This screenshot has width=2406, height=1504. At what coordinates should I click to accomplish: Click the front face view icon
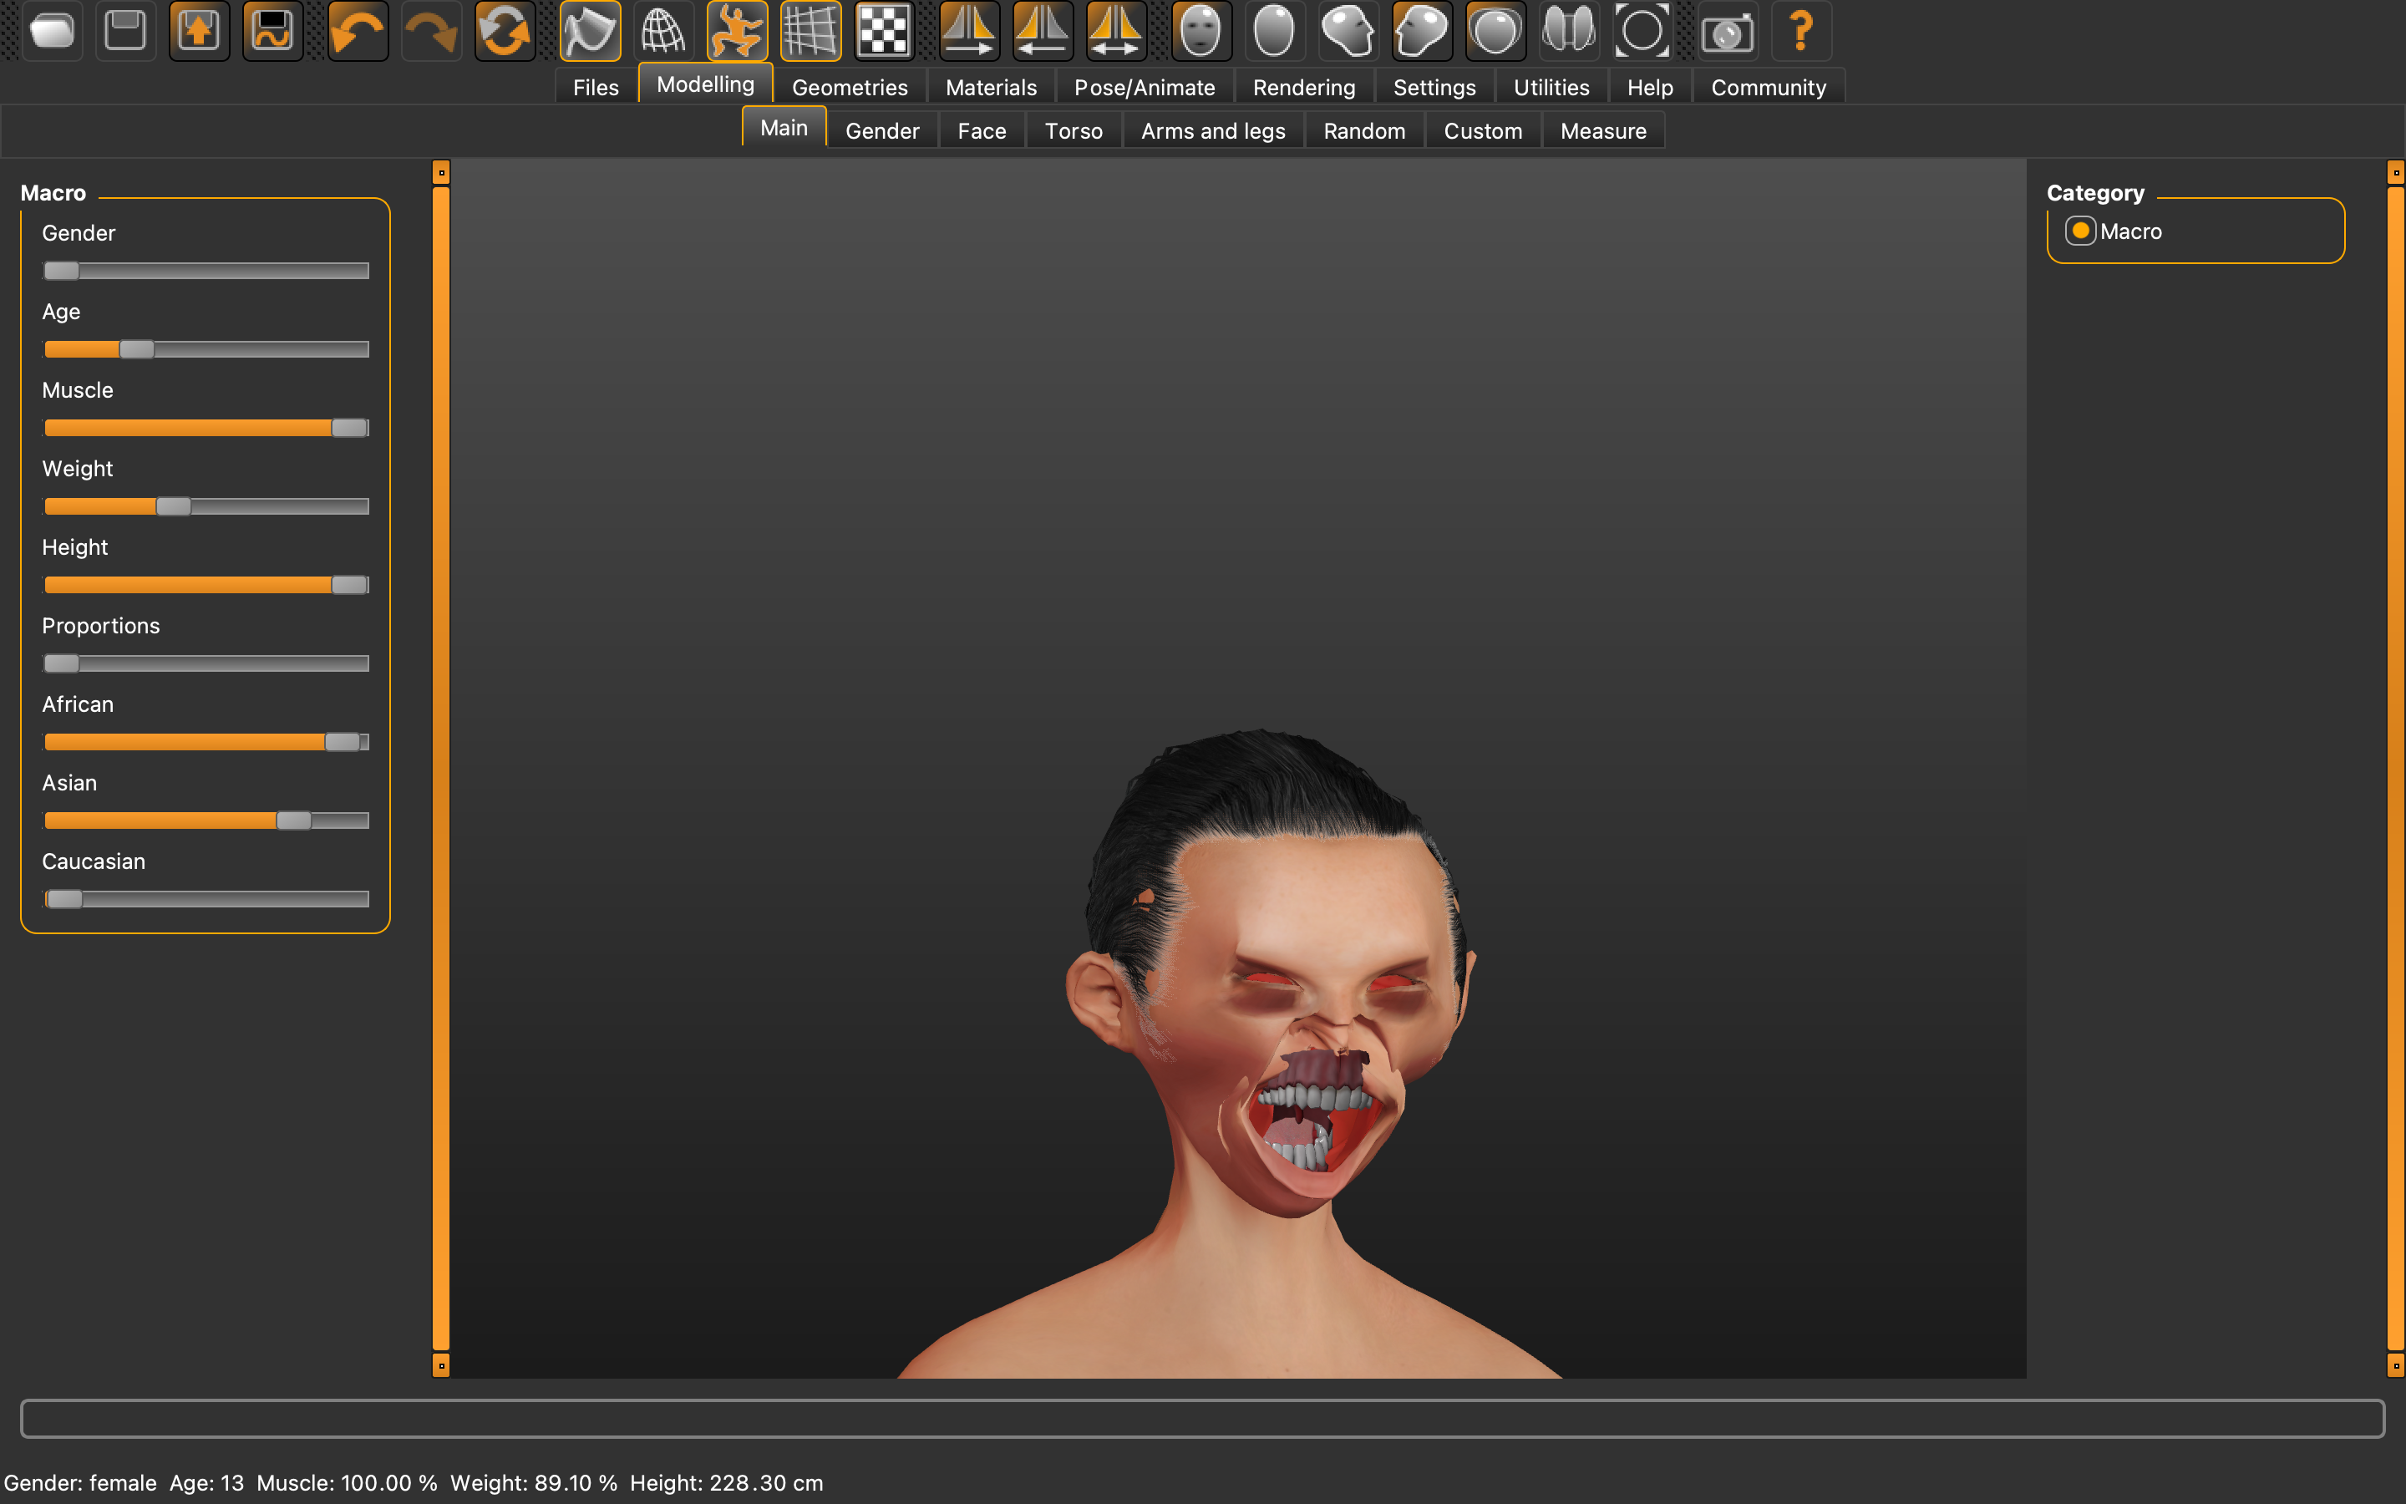(1201, 31)
